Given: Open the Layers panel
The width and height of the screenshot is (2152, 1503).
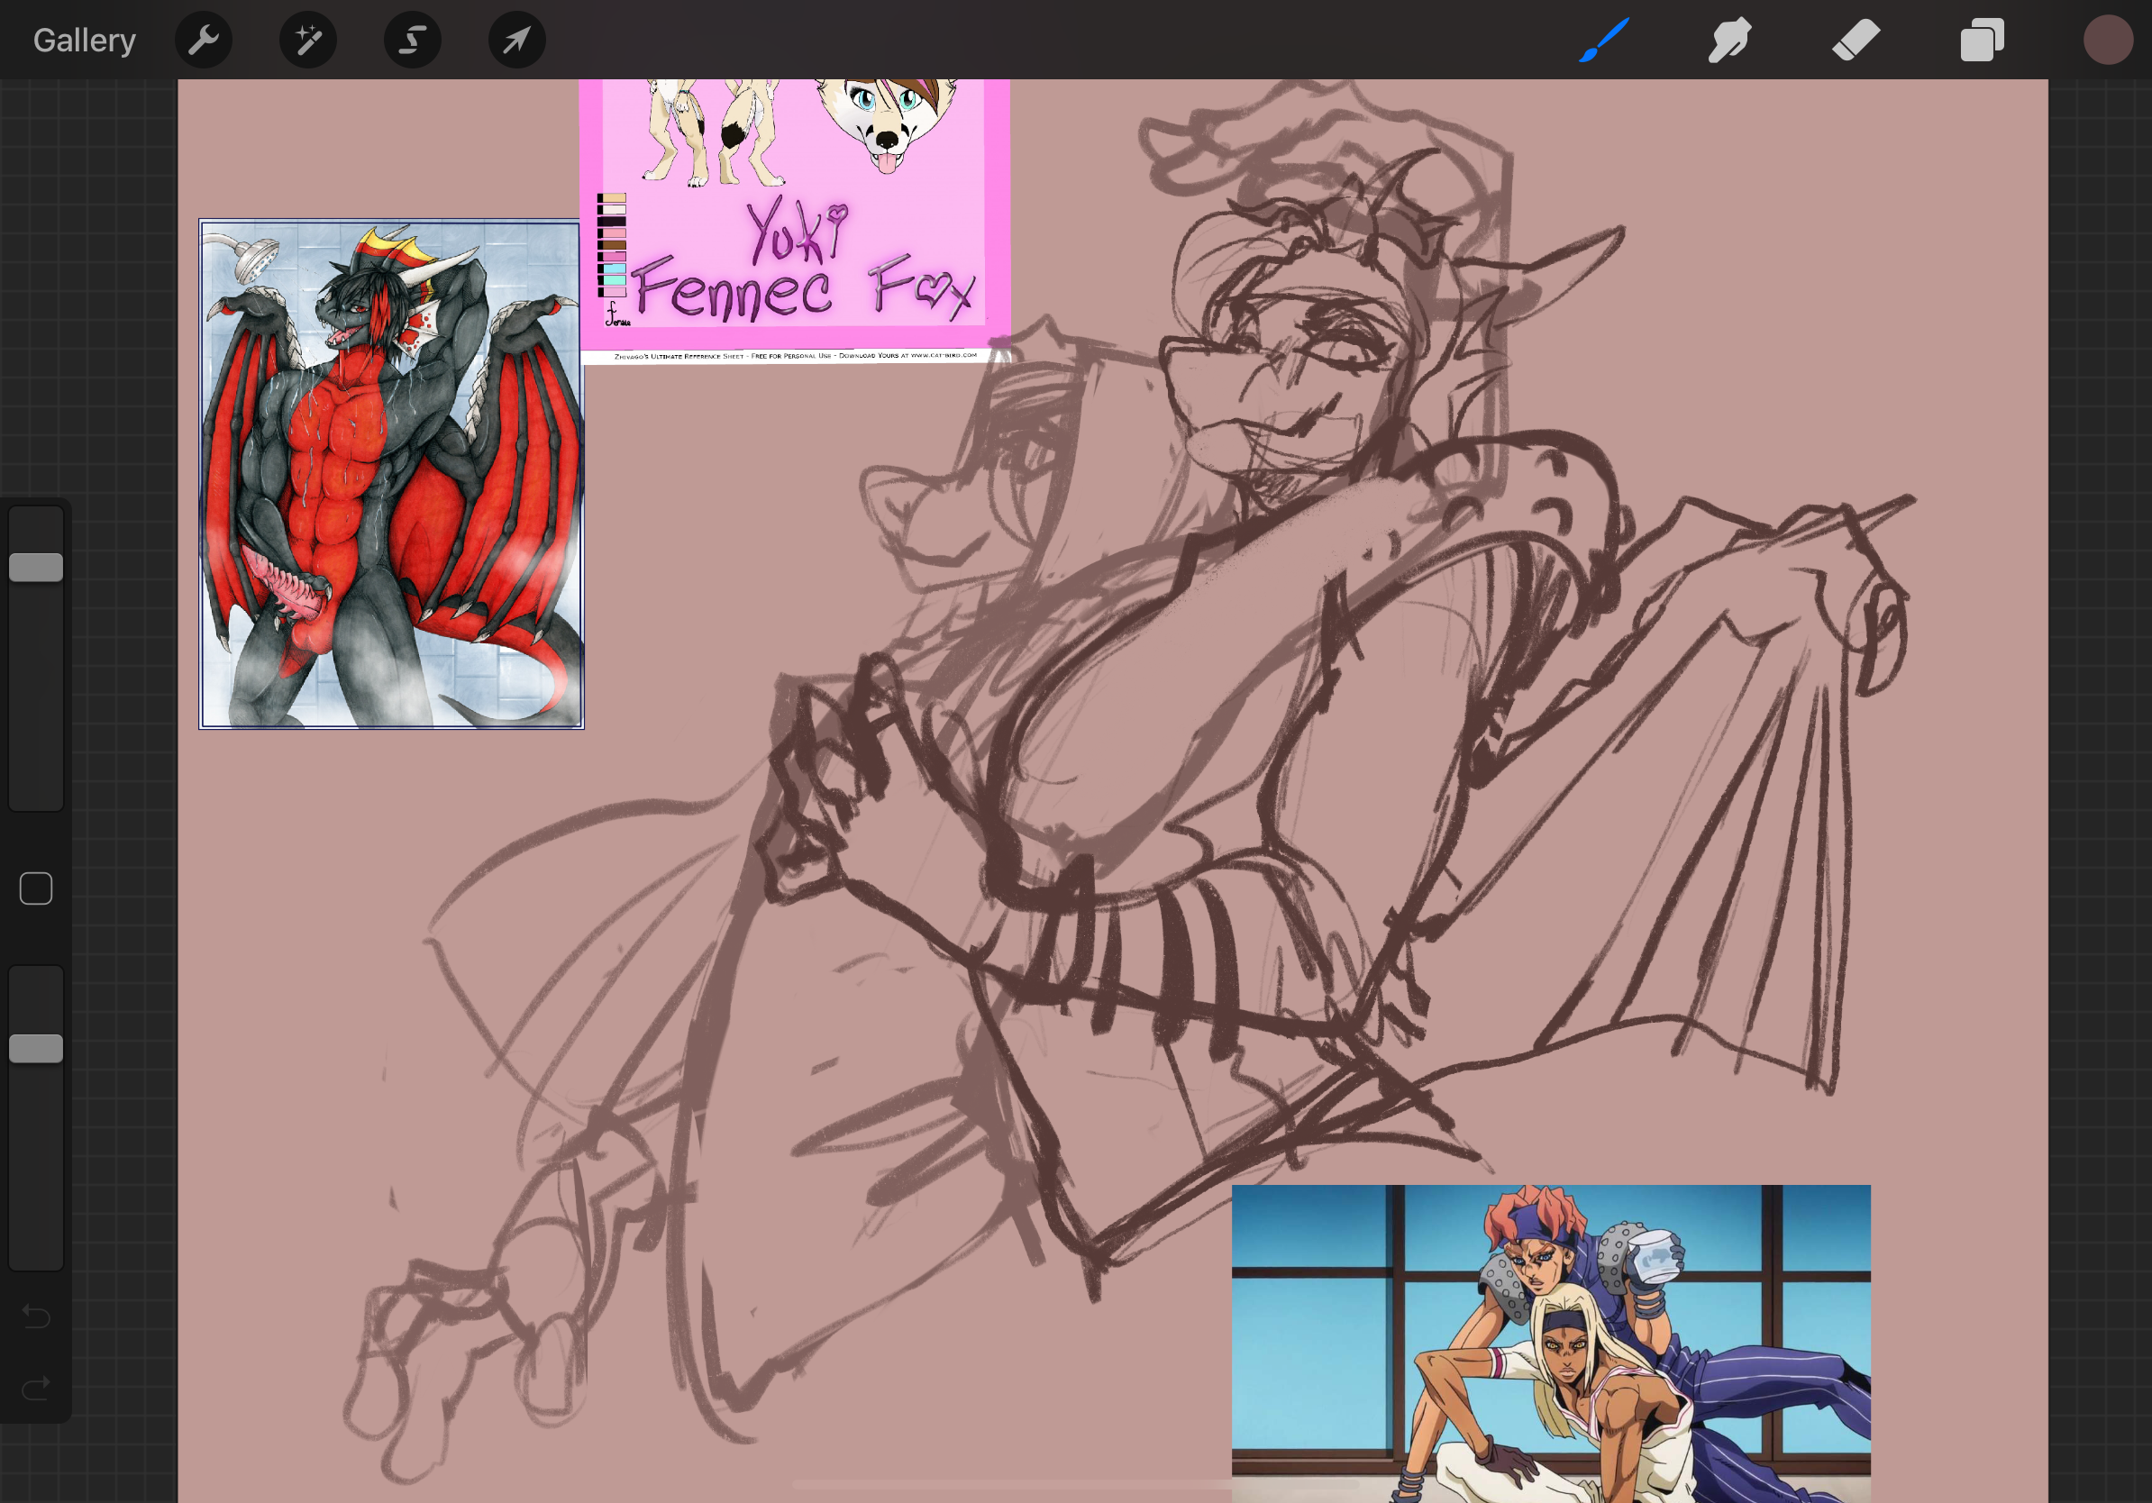Looking at the screenshot, I should [x=1982, y=41].
